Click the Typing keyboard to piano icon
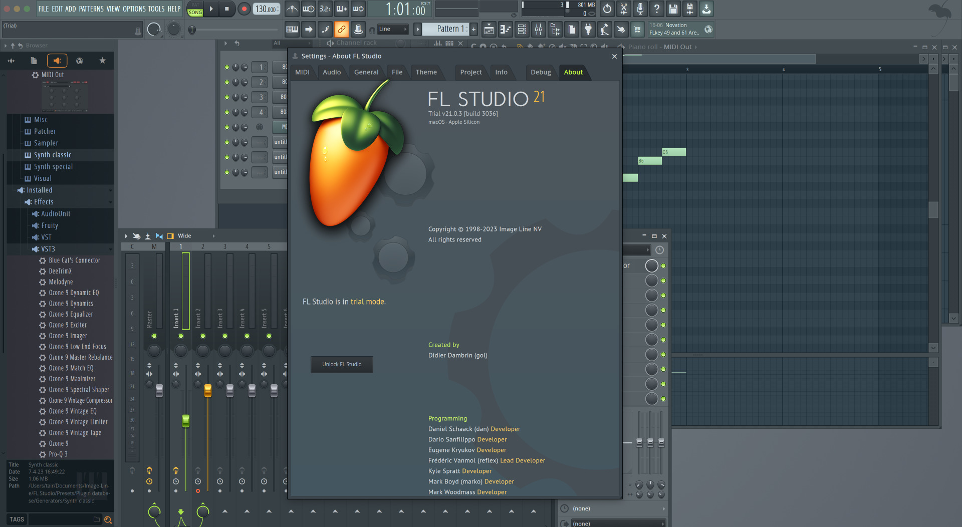Viewport: 962px width, 527px height. coord(292,30)
